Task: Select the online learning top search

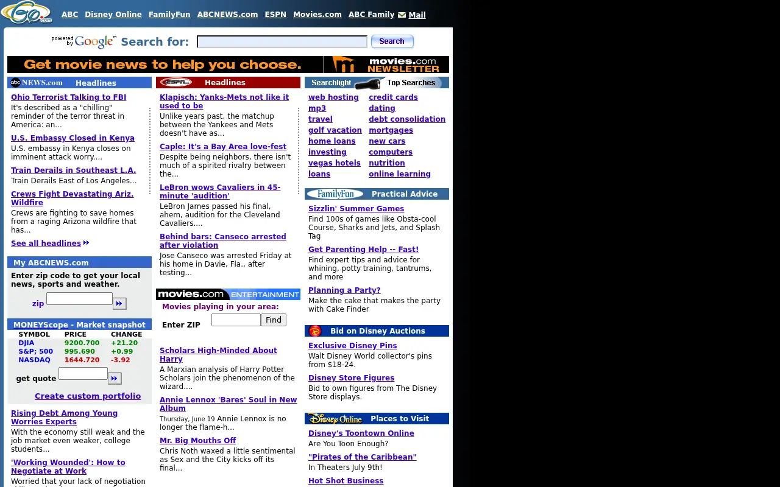Action: pyautogui.click(x=400, y=174)
